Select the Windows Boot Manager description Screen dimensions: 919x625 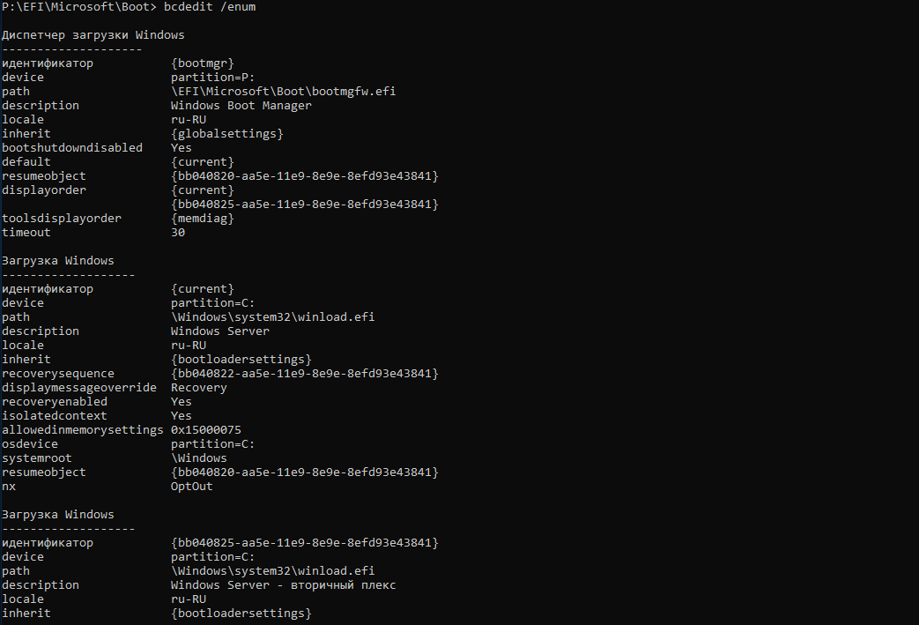click(x=241, y=106)
